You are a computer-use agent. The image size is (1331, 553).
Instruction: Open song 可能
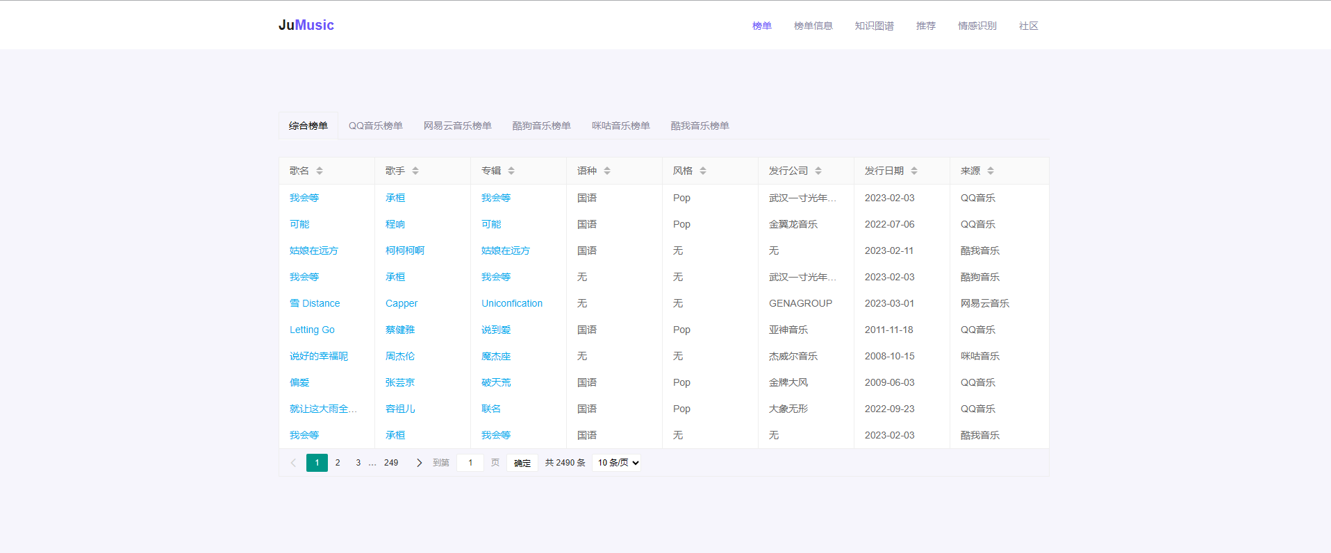click(299, 224)
